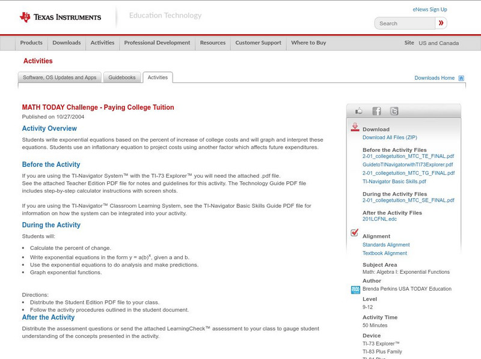
Task: Click the TI-73 Explorer device entry
Action: (381, 343)
